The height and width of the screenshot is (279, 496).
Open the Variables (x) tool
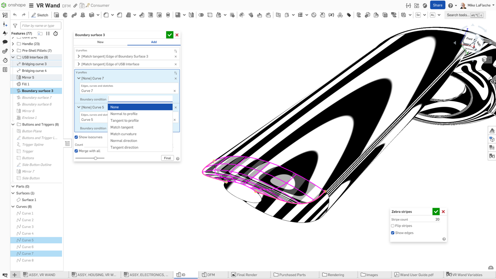point(331,15)
